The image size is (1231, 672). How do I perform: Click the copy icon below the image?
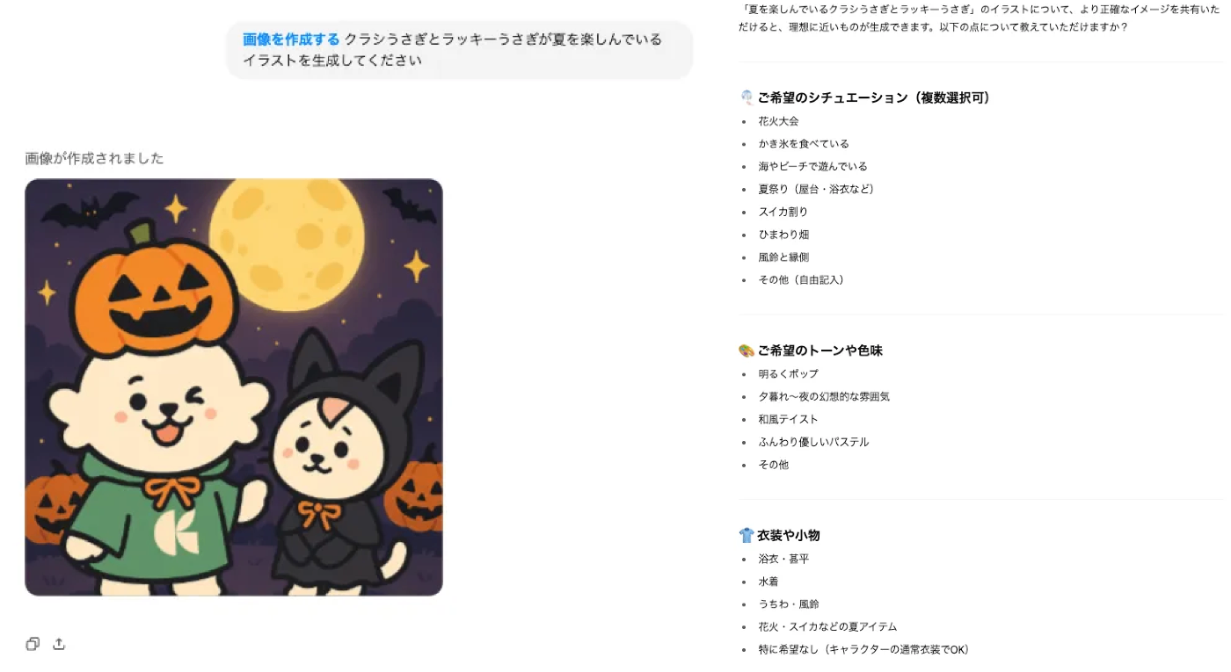point(33,644)
